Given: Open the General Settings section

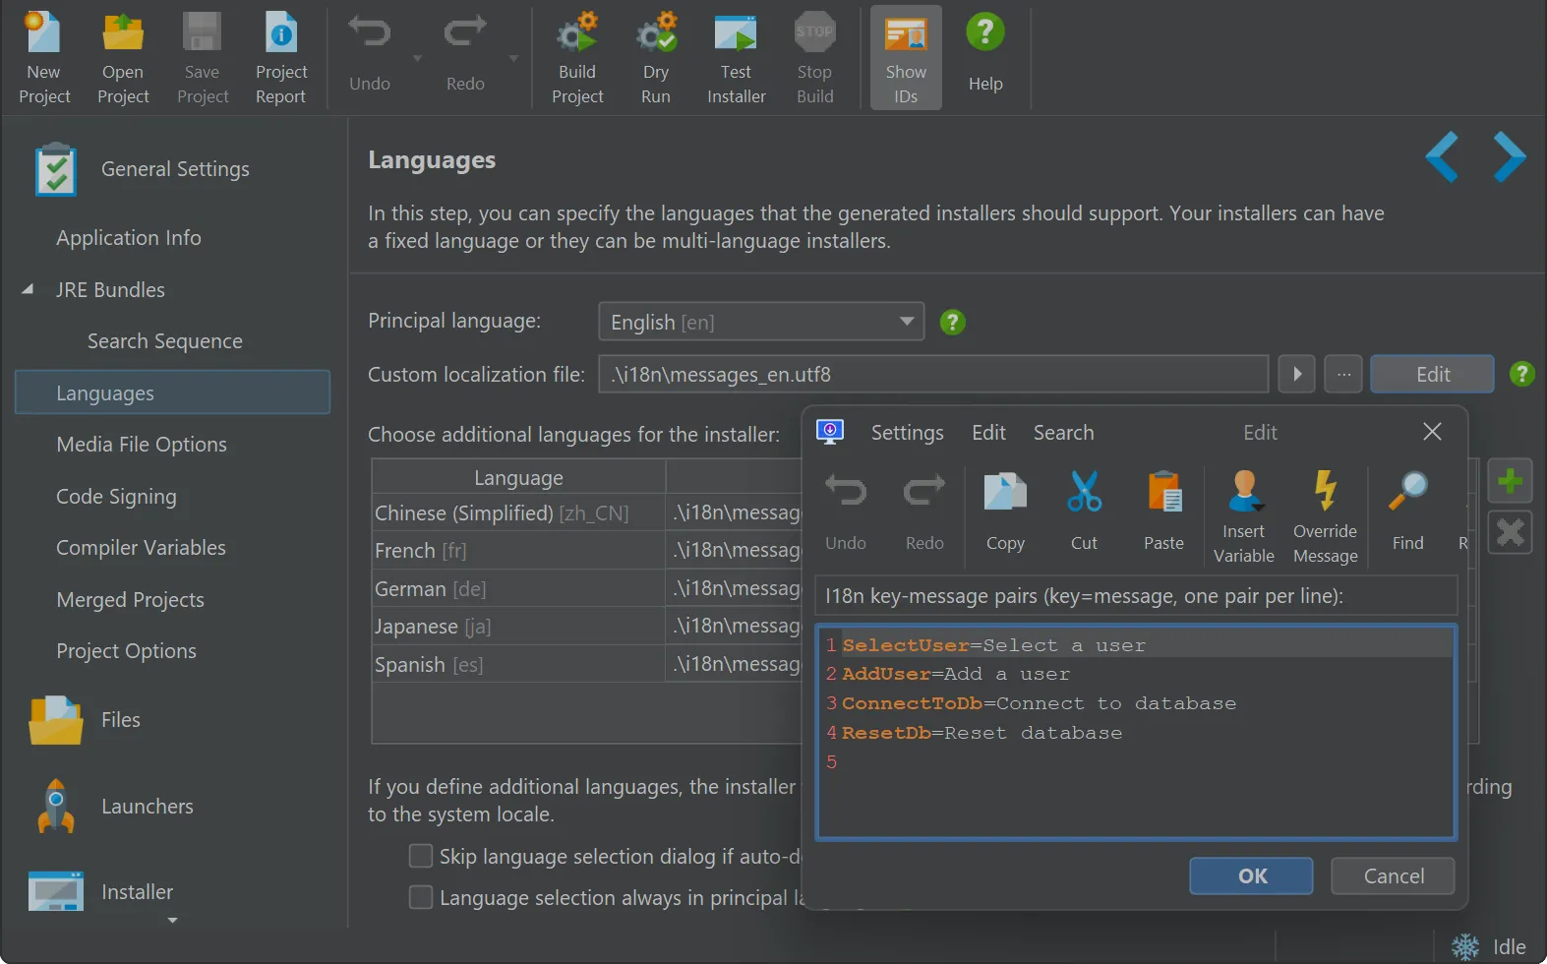Looking at the screenshot, I should click(175, 169).
